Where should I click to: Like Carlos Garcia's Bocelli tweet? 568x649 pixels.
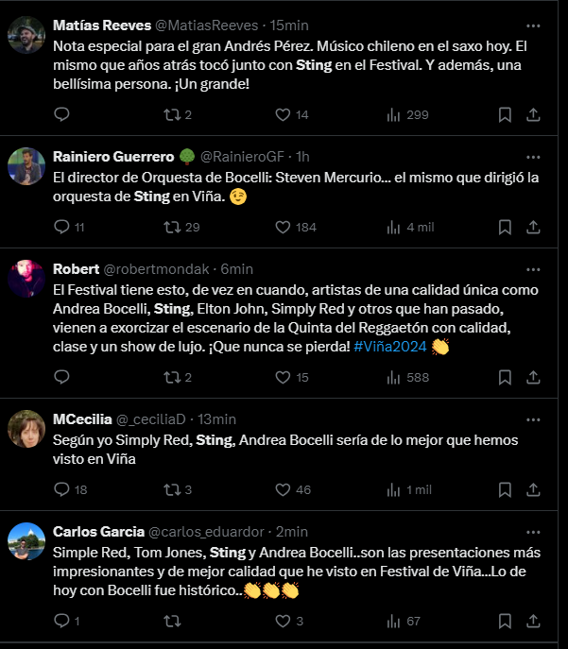(289, 621)
